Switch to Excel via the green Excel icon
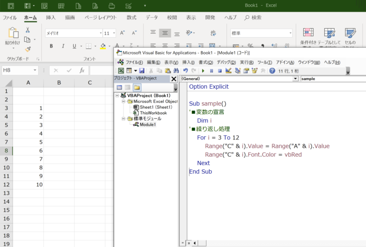 (121, 70)
